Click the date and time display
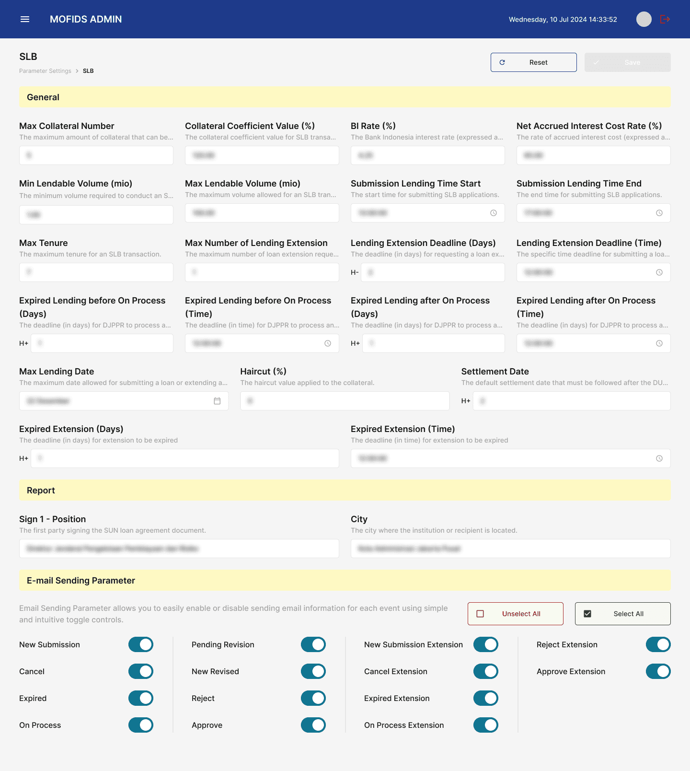 [563, 19]
